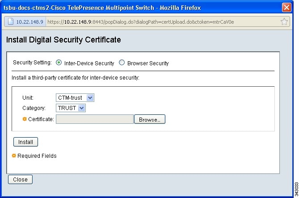
Task: Select the Inter-Device Security radio button
Action: (59, 63)
